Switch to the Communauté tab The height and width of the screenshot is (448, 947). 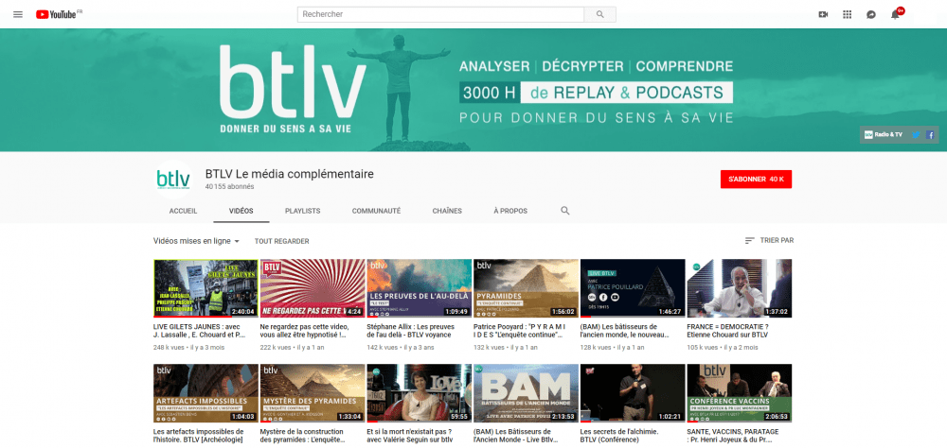tap(376, 211)
